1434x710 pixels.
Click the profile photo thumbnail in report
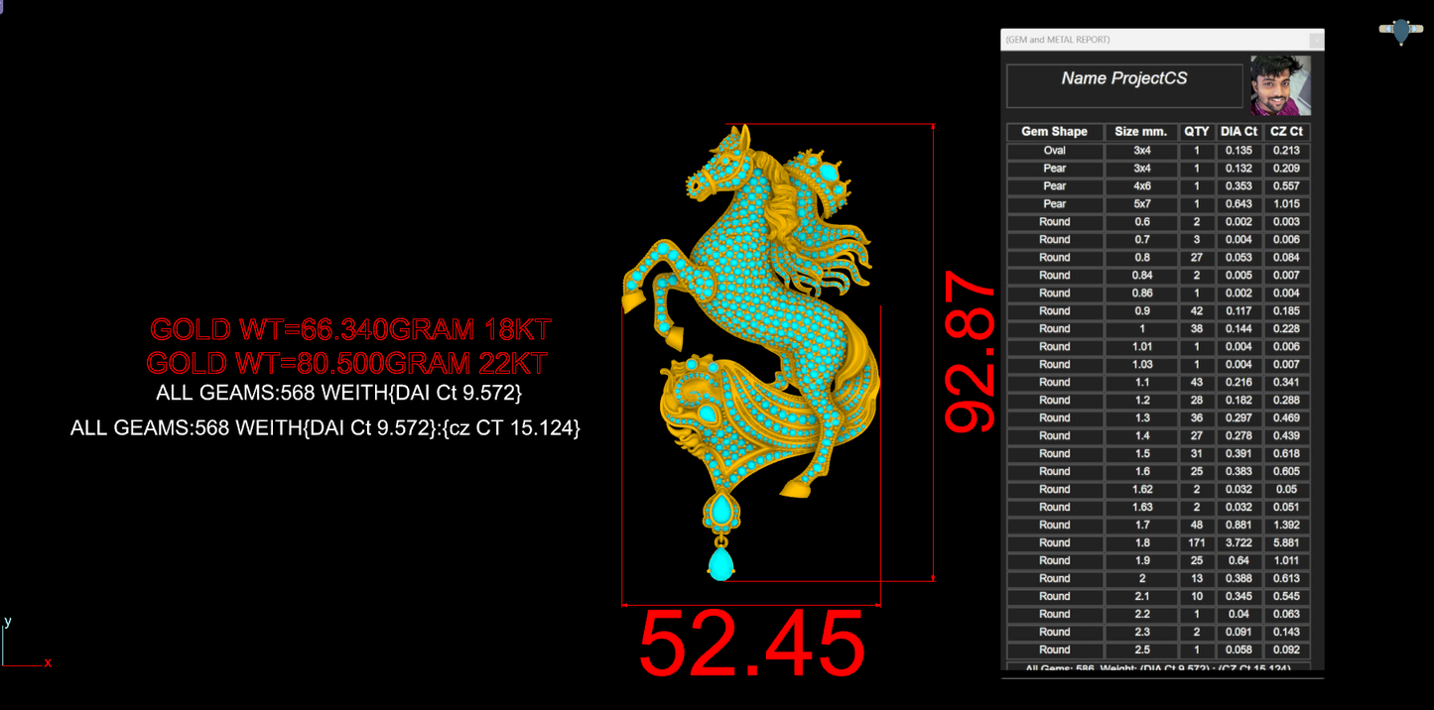point(1280,85)
